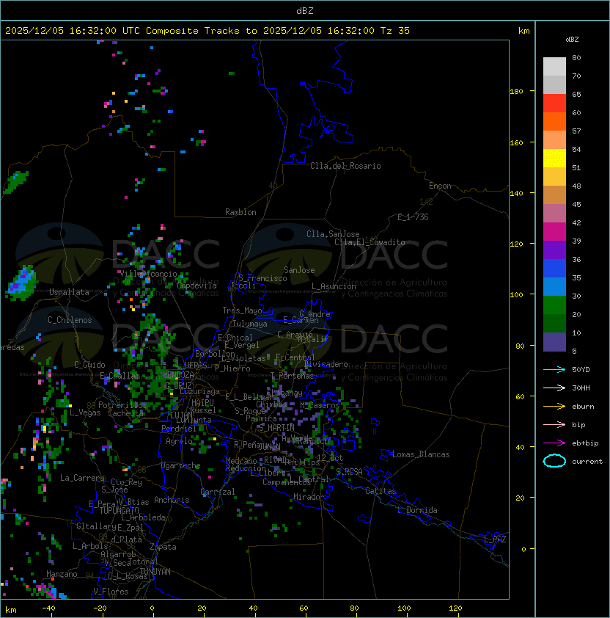Click the Mirador map label
Image resolution: width=610 pixels, height=618 pixels.
309,497
